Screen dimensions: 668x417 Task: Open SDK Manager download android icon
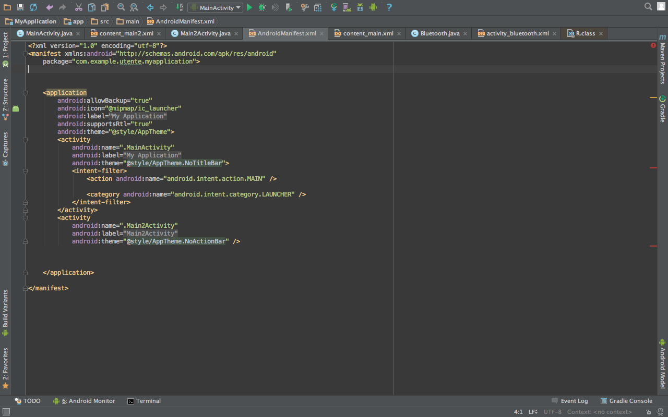pyautogui.click(x=360, y=7)
